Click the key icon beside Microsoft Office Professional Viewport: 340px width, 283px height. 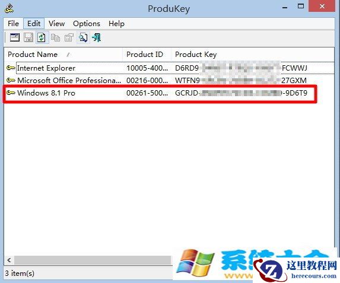pos(11,81)
